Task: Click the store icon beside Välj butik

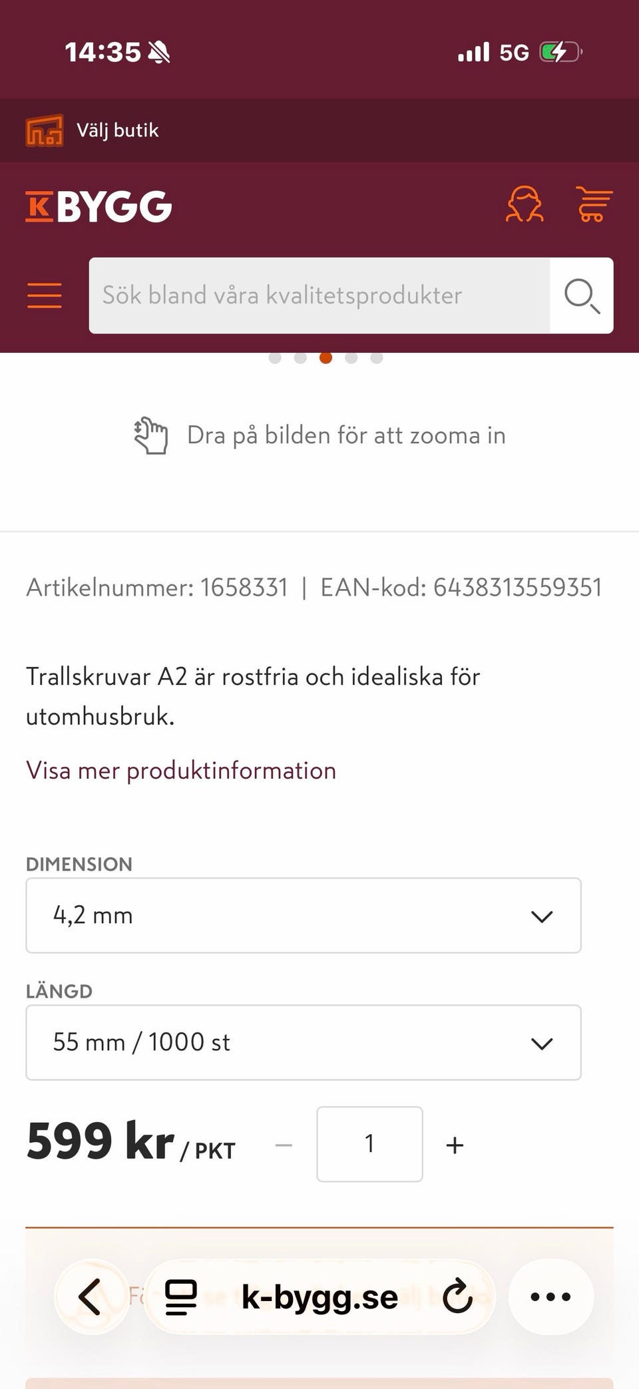Action: [44, 130]
